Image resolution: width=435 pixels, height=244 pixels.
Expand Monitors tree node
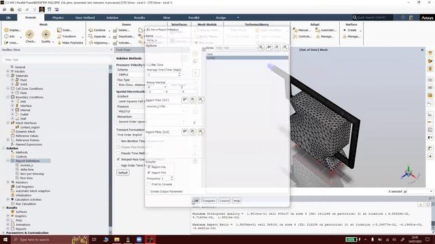8,182
